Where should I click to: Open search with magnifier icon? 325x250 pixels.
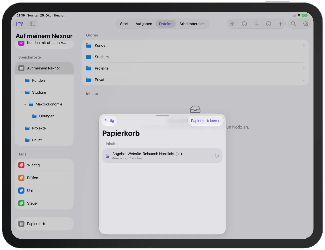point(293,24)
